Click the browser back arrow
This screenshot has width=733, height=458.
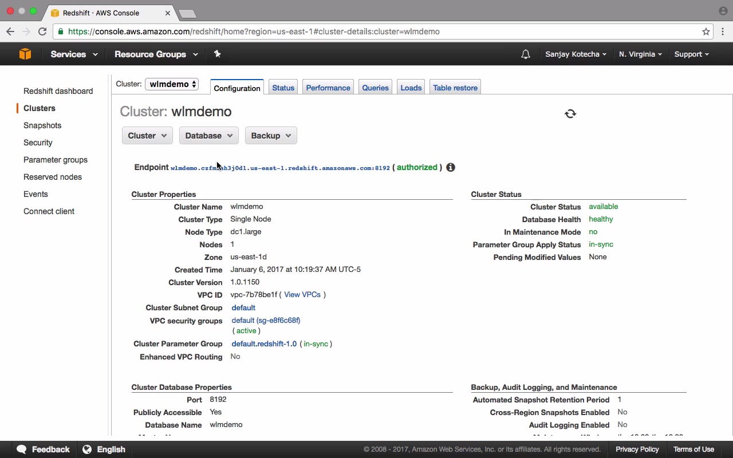(10, 31)
